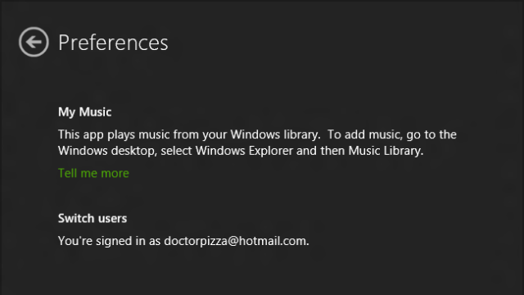Click the words and then before Music Library
Image resolution: width=524 pixels, height=295 pixels.
(x=320, y=151)
